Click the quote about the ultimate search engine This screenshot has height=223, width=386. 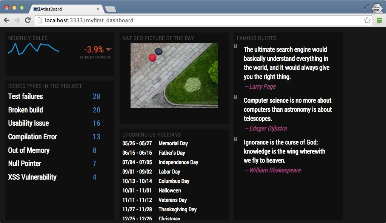tap(286, 63)
